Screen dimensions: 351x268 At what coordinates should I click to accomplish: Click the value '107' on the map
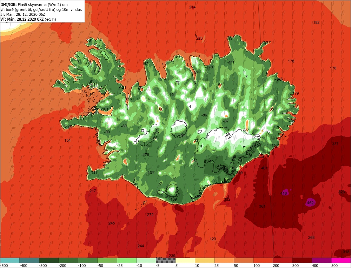pos(195,73)
